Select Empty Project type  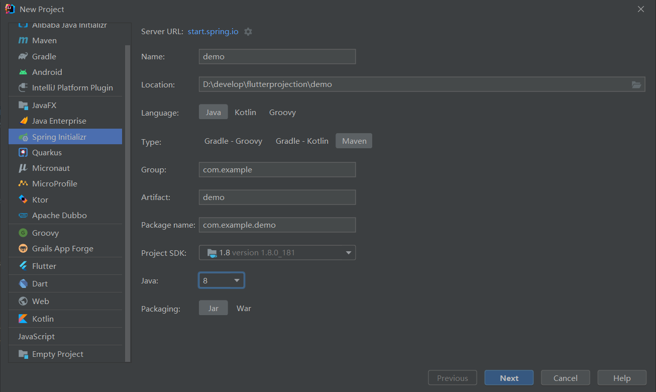click(65, 354)
